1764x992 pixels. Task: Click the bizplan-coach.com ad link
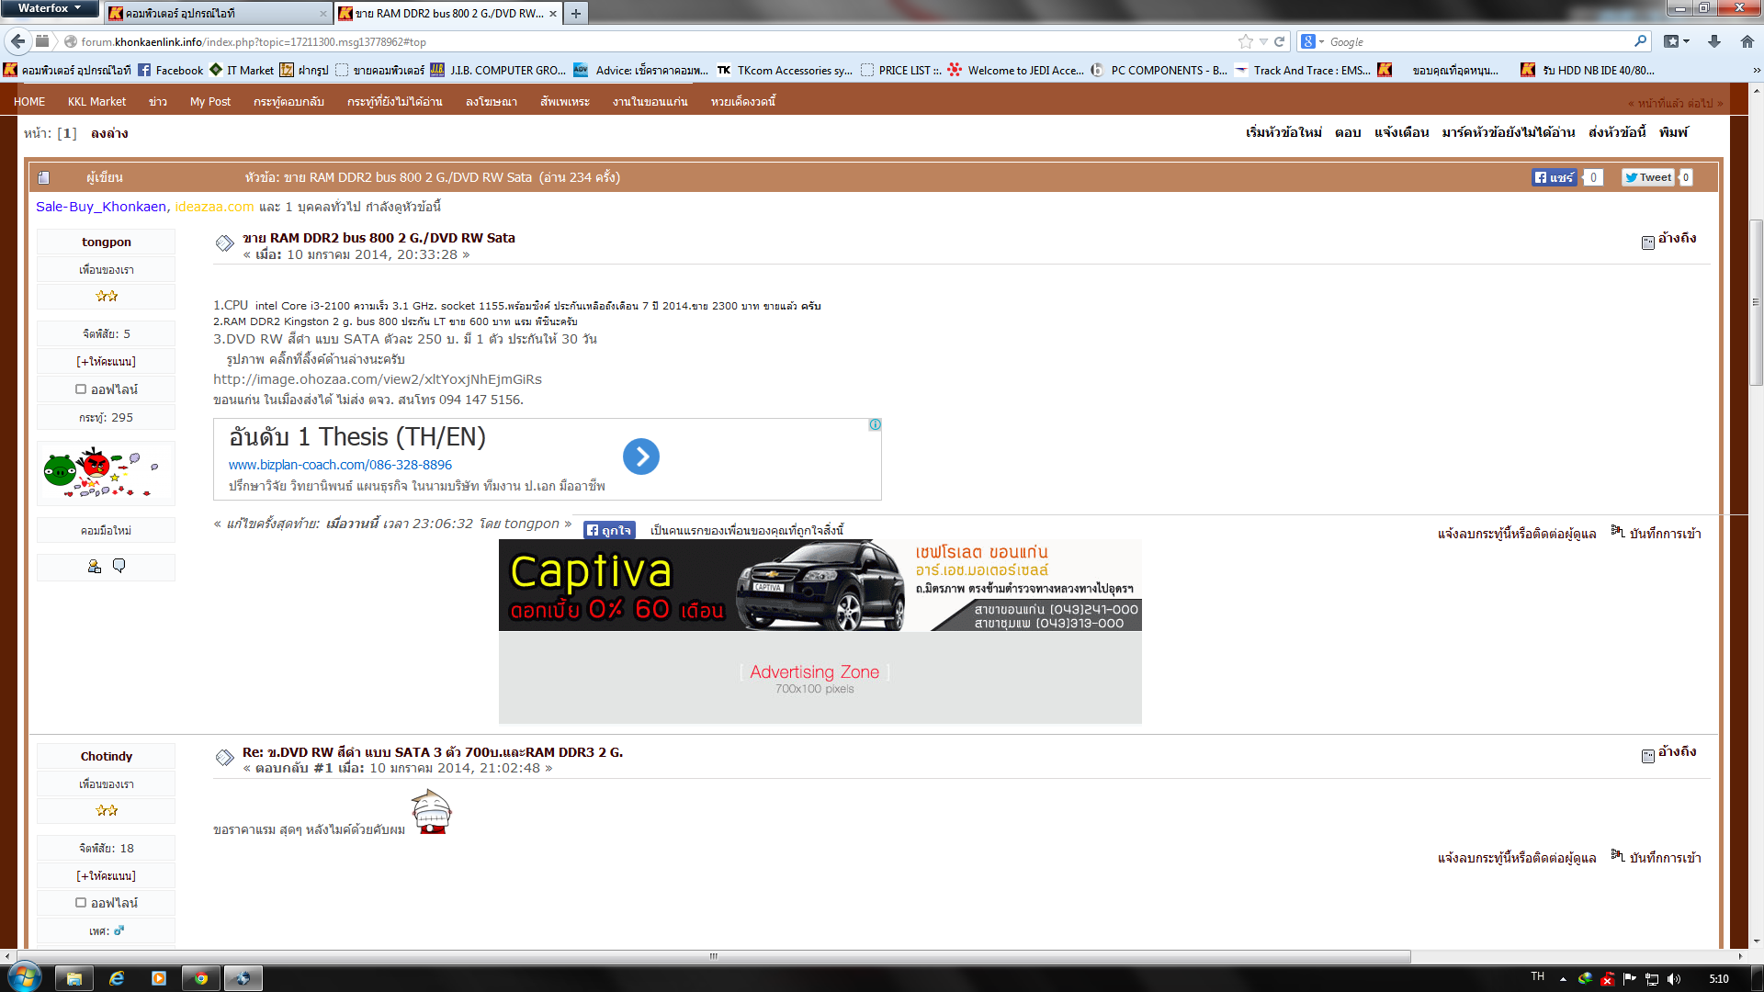[340, 465]
